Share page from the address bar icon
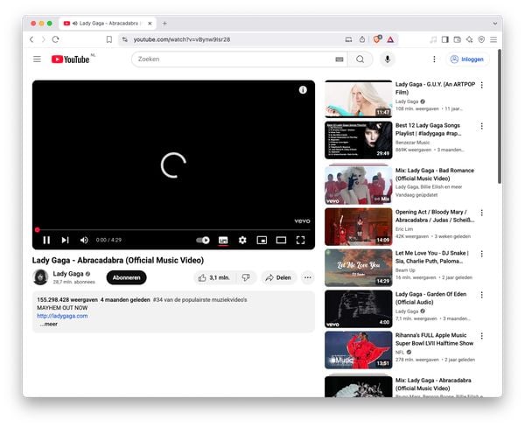This screenshot has width=525, height=427. tap(362, 39)
